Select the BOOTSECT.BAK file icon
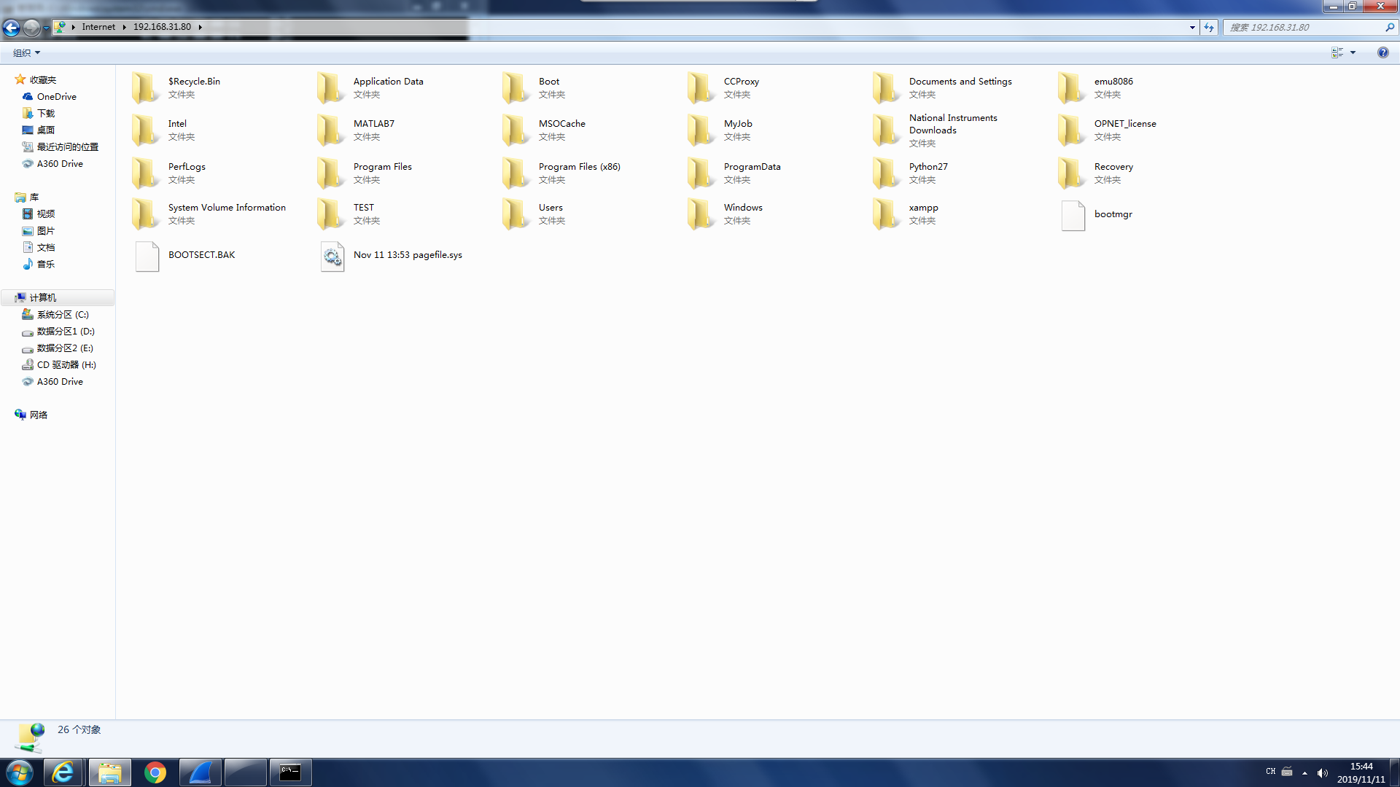1400x787 pixels. [x=147, y=256]
